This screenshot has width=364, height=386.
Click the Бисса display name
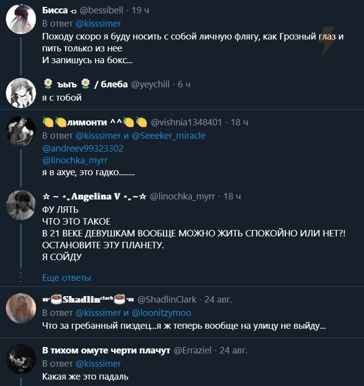pos(55,10)
